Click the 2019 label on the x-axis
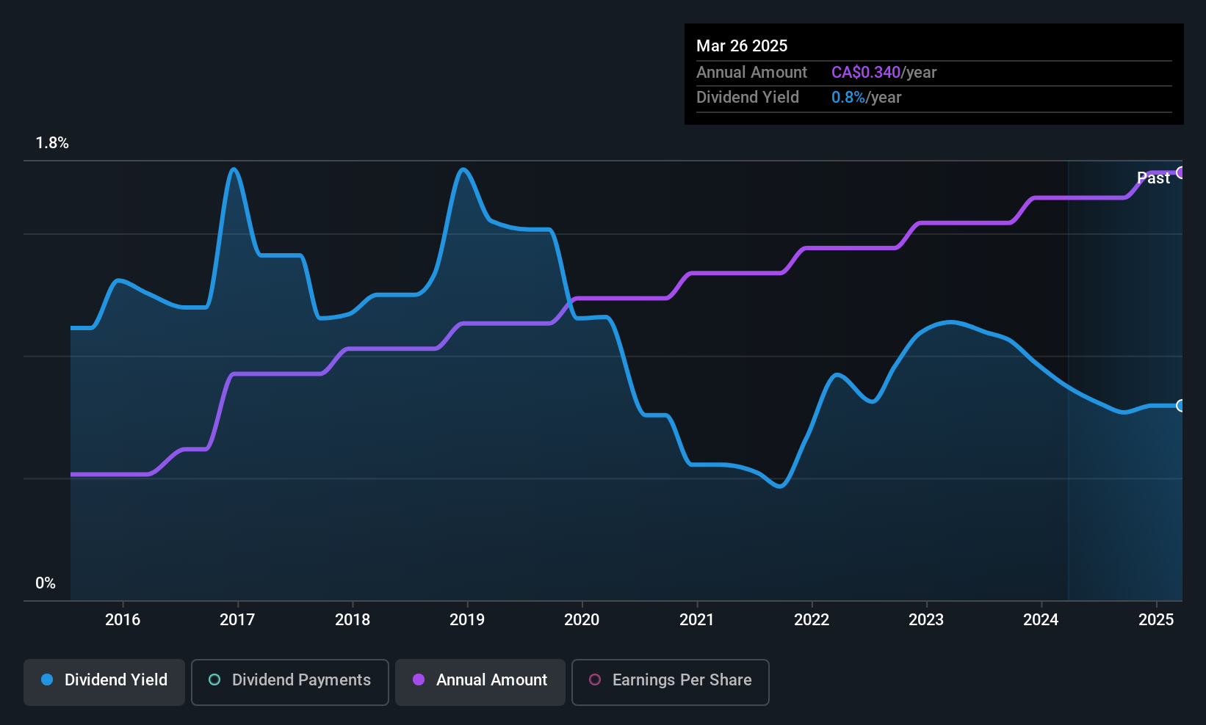The width and height of the screenshot is (1206, 725). [467, 619]
